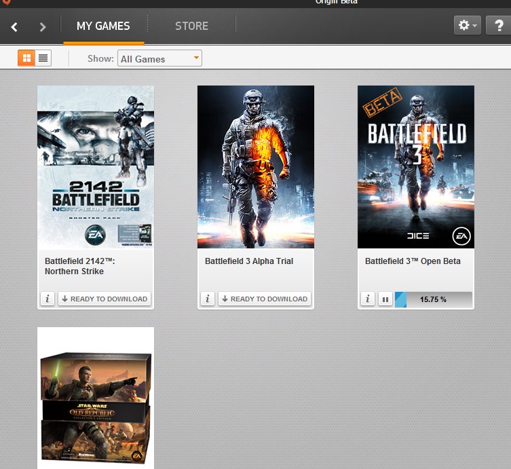Open Battlefield 2142 Northern Strike cover art
Screen dimensions: 511x469
tap(96, 167)
